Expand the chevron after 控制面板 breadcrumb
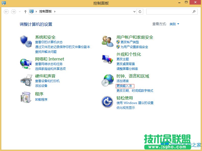Viewport: 202px width, 151px height. coord(55,12)
